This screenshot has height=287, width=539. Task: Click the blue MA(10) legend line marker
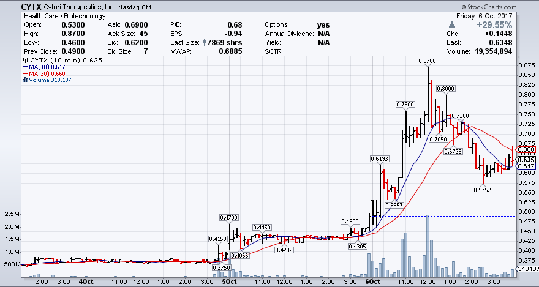tap(24, 67)
